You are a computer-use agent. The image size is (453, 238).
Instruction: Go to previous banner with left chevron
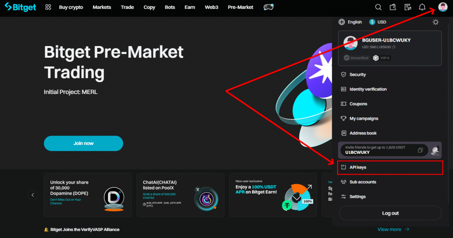33,195
